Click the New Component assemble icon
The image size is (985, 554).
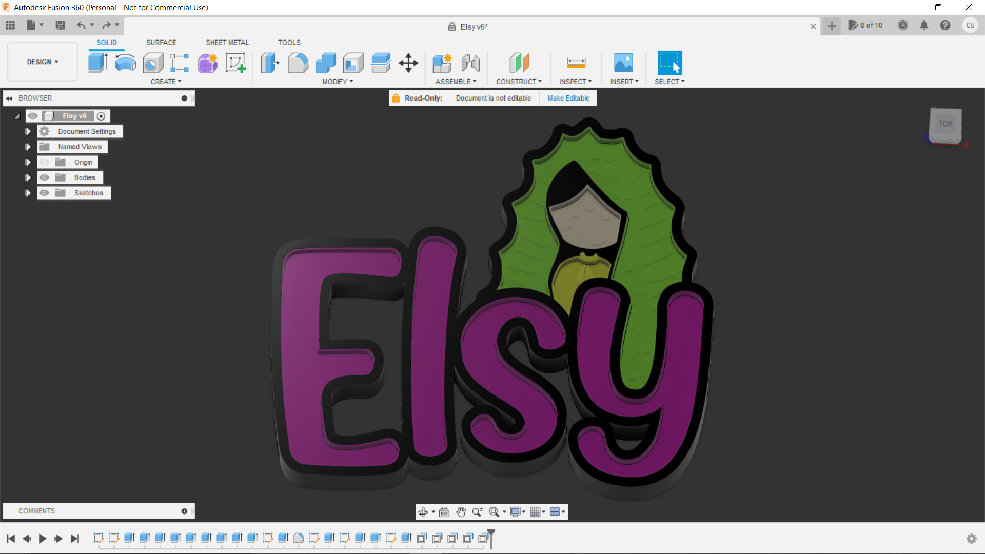442,63
